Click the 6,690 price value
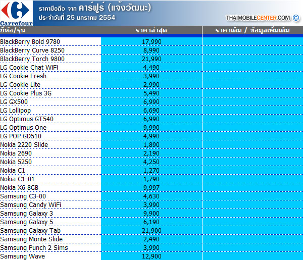This screenshot has height=260, width=303. 151,111
